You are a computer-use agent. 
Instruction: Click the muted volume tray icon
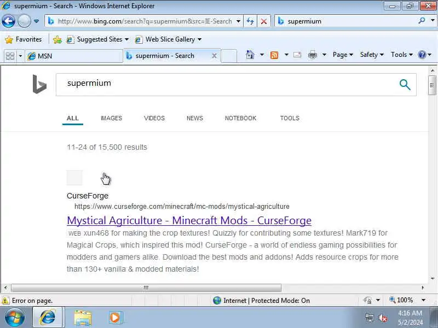tap(383, 318)
